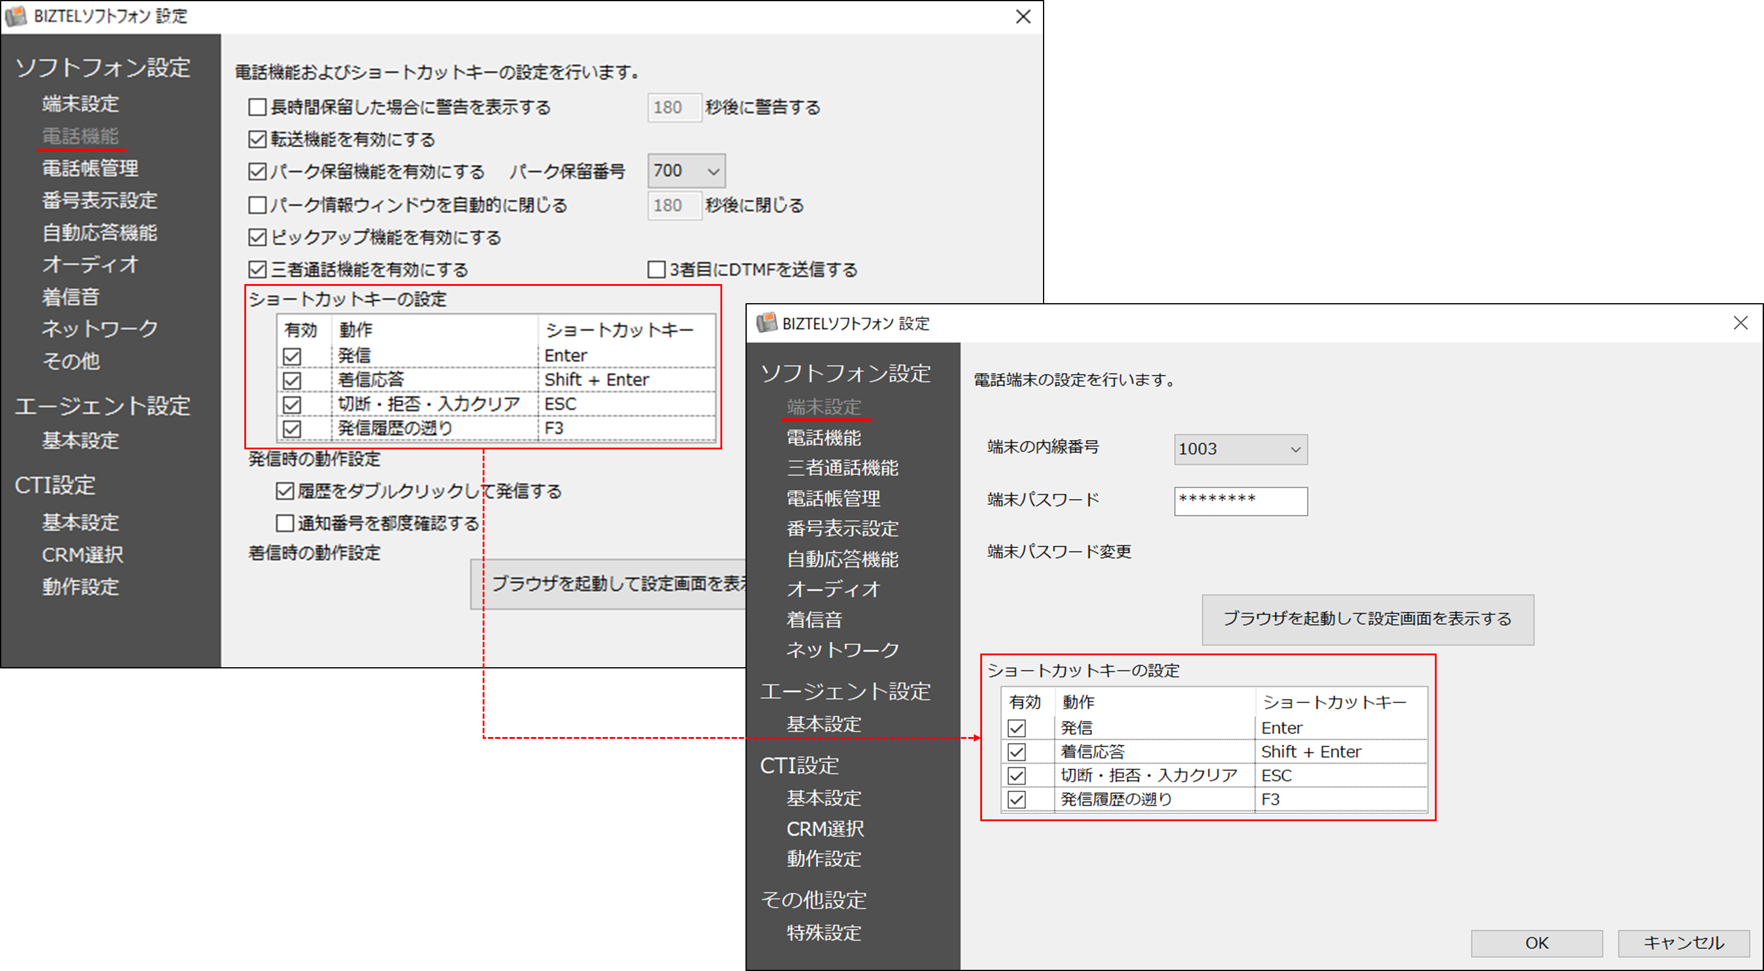Open 特殊設定 in sidebar
Image resolution: width=1764 pixels, height=971 pixels.
point(823,933)
